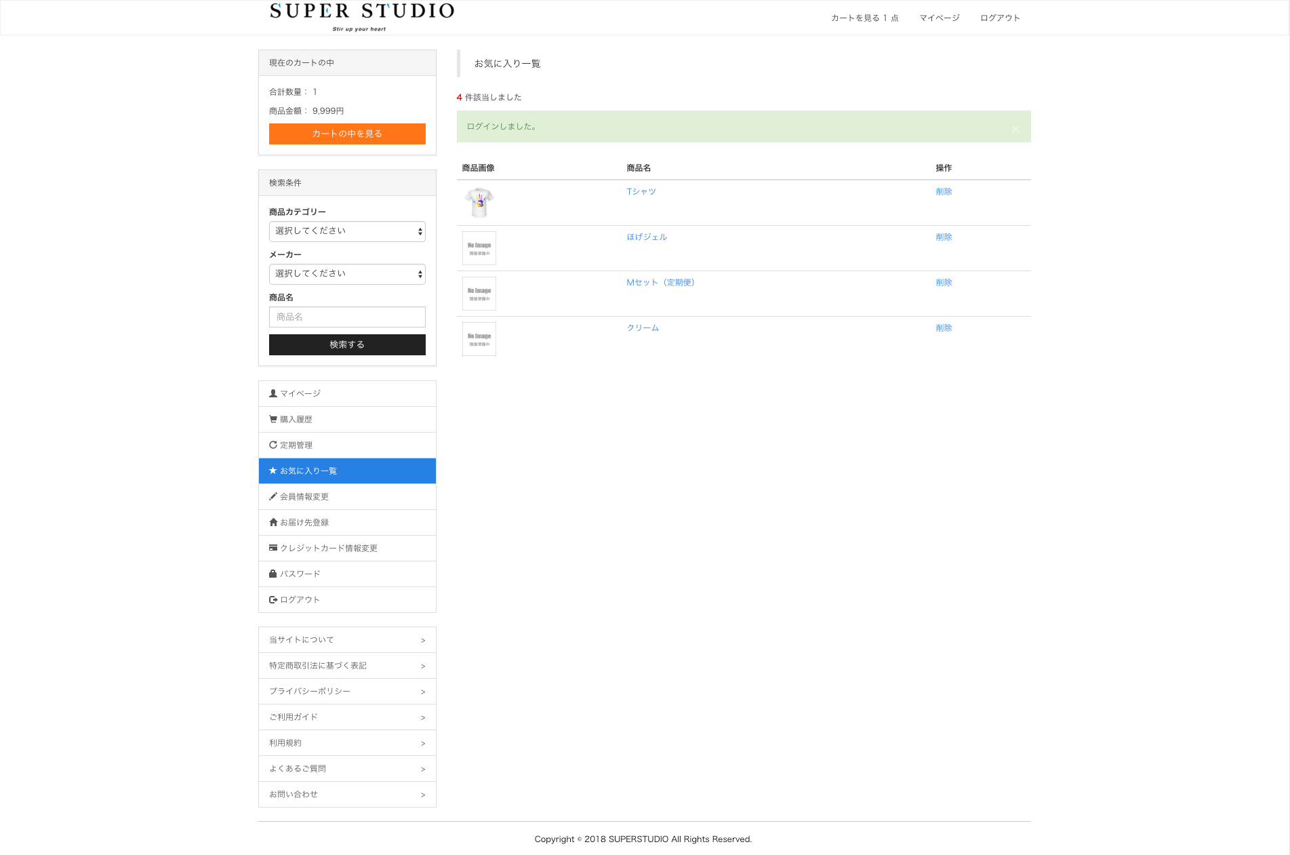Screen dimensions: 1290x855
Task: Select お届け先登録 in the sidebar menu
Action: click(347, 523)
